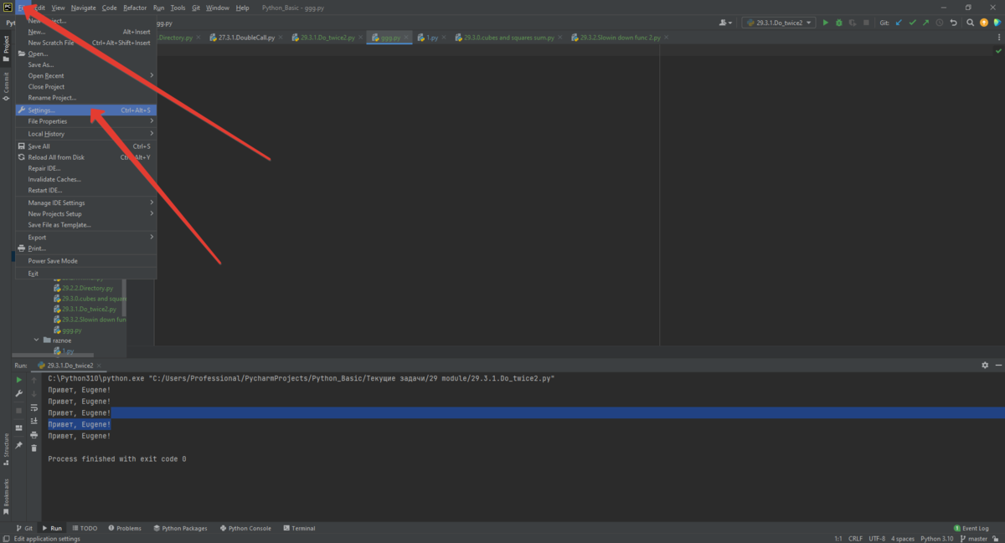Clear console output with the trash icon

coord(34,448)
